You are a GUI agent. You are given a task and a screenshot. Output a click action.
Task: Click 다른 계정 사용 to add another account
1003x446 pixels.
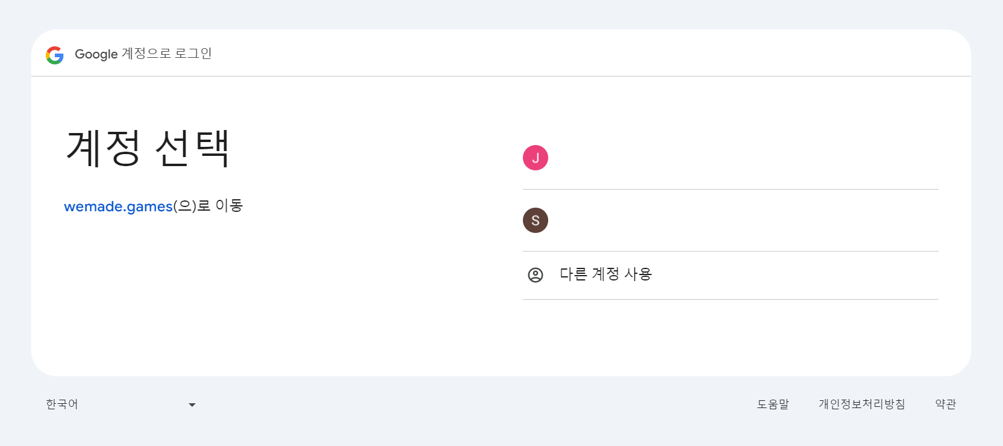[x=605, y=274]
